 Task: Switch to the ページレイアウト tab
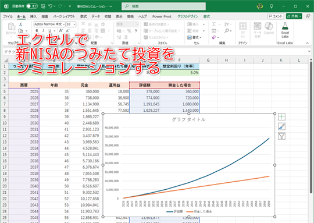point(64,16)
